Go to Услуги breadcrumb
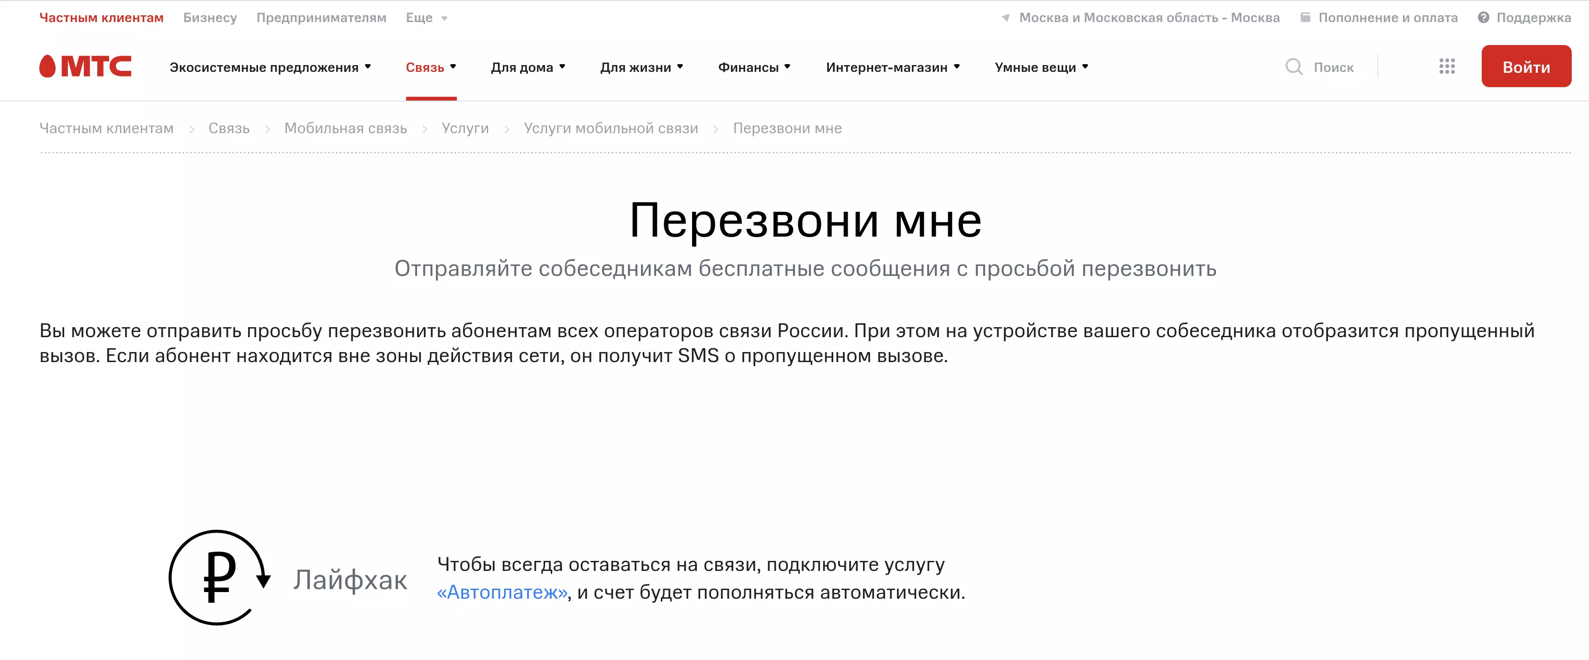The image size is (1589, 660). [x=465, y=128]
